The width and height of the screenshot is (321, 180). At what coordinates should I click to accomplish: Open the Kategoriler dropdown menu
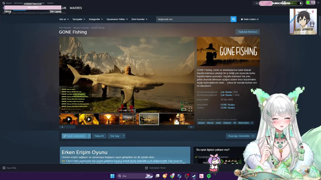pyautogui.click(x=96, y=19)
